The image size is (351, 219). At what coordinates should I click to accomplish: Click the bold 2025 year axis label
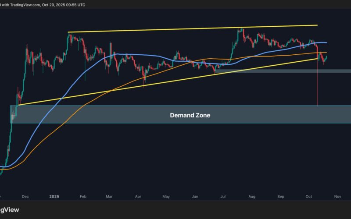click(x=54, y=197)
